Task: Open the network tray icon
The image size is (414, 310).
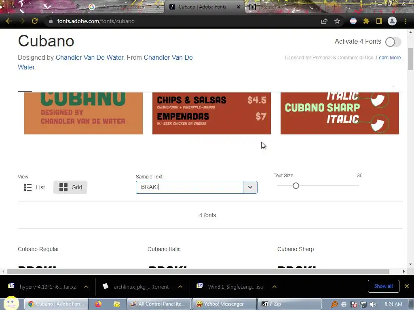Action: pos(363,304)
